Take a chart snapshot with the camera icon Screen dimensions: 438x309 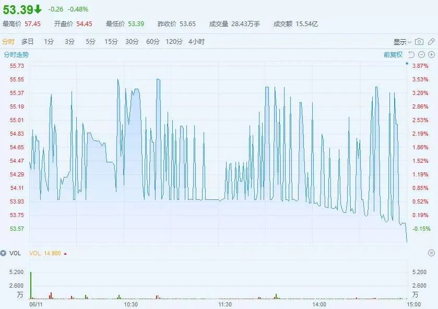419,41
